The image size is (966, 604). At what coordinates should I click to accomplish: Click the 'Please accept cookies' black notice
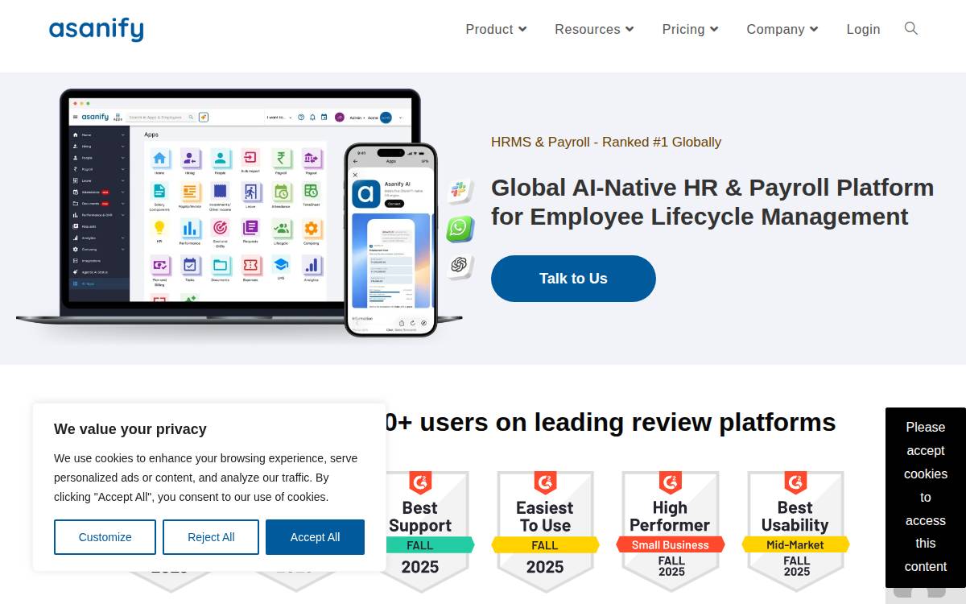[926, 497]
